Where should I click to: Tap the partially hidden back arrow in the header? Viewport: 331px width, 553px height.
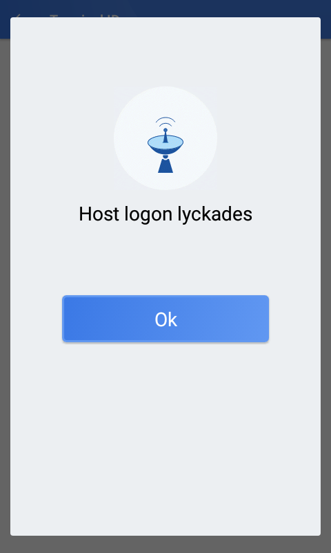(18, 15)
